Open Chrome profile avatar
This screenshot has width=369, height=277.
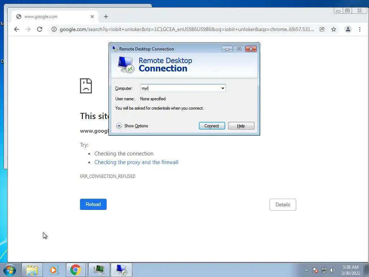click(x=348, y=29)
